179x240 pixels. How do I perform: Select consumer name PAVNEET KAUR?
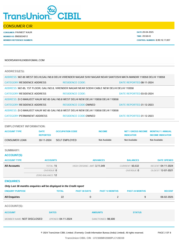coord(24,32)
